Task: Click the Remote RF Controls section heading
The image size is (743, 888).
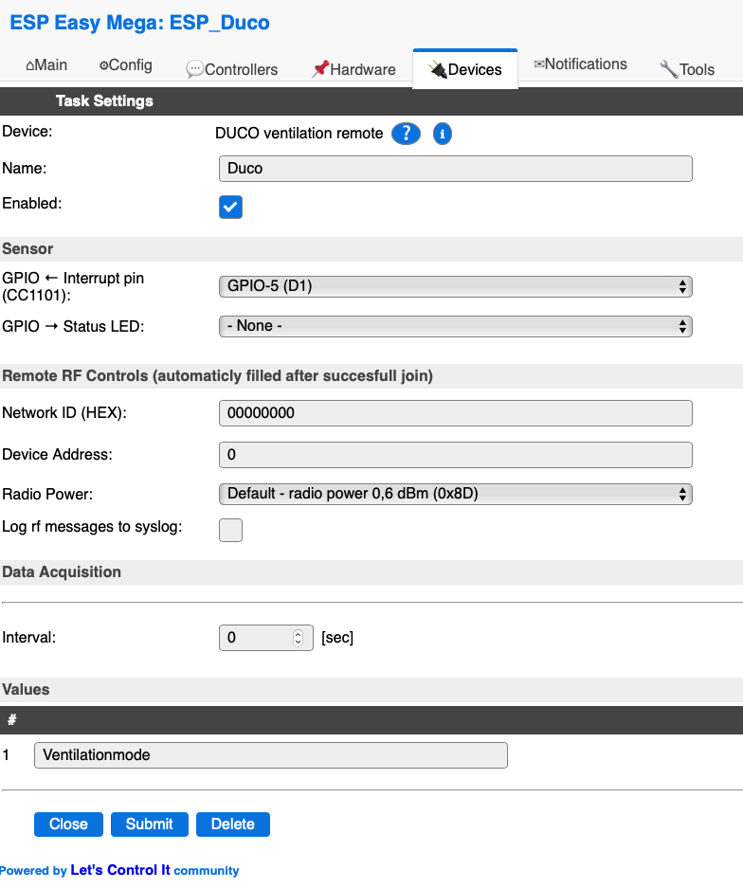Action: tap(217, 376)
